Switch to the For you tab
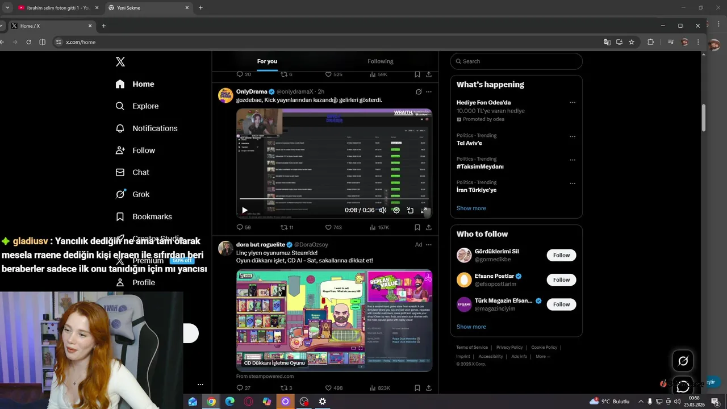The height and width of the screenshot is (409, 727). coord(267,61)
